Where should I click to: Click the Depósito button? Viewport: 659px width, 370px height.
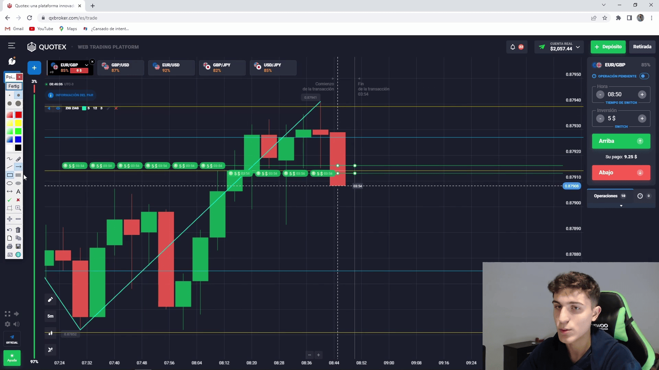tap(608, 47)
